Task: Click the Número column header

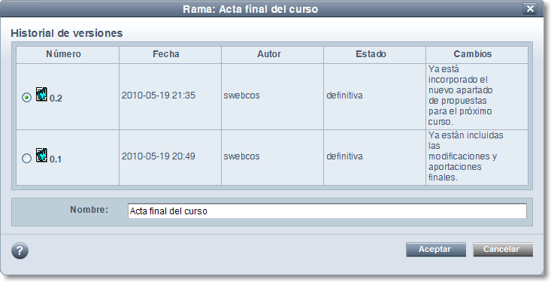Action: point(64,54)
